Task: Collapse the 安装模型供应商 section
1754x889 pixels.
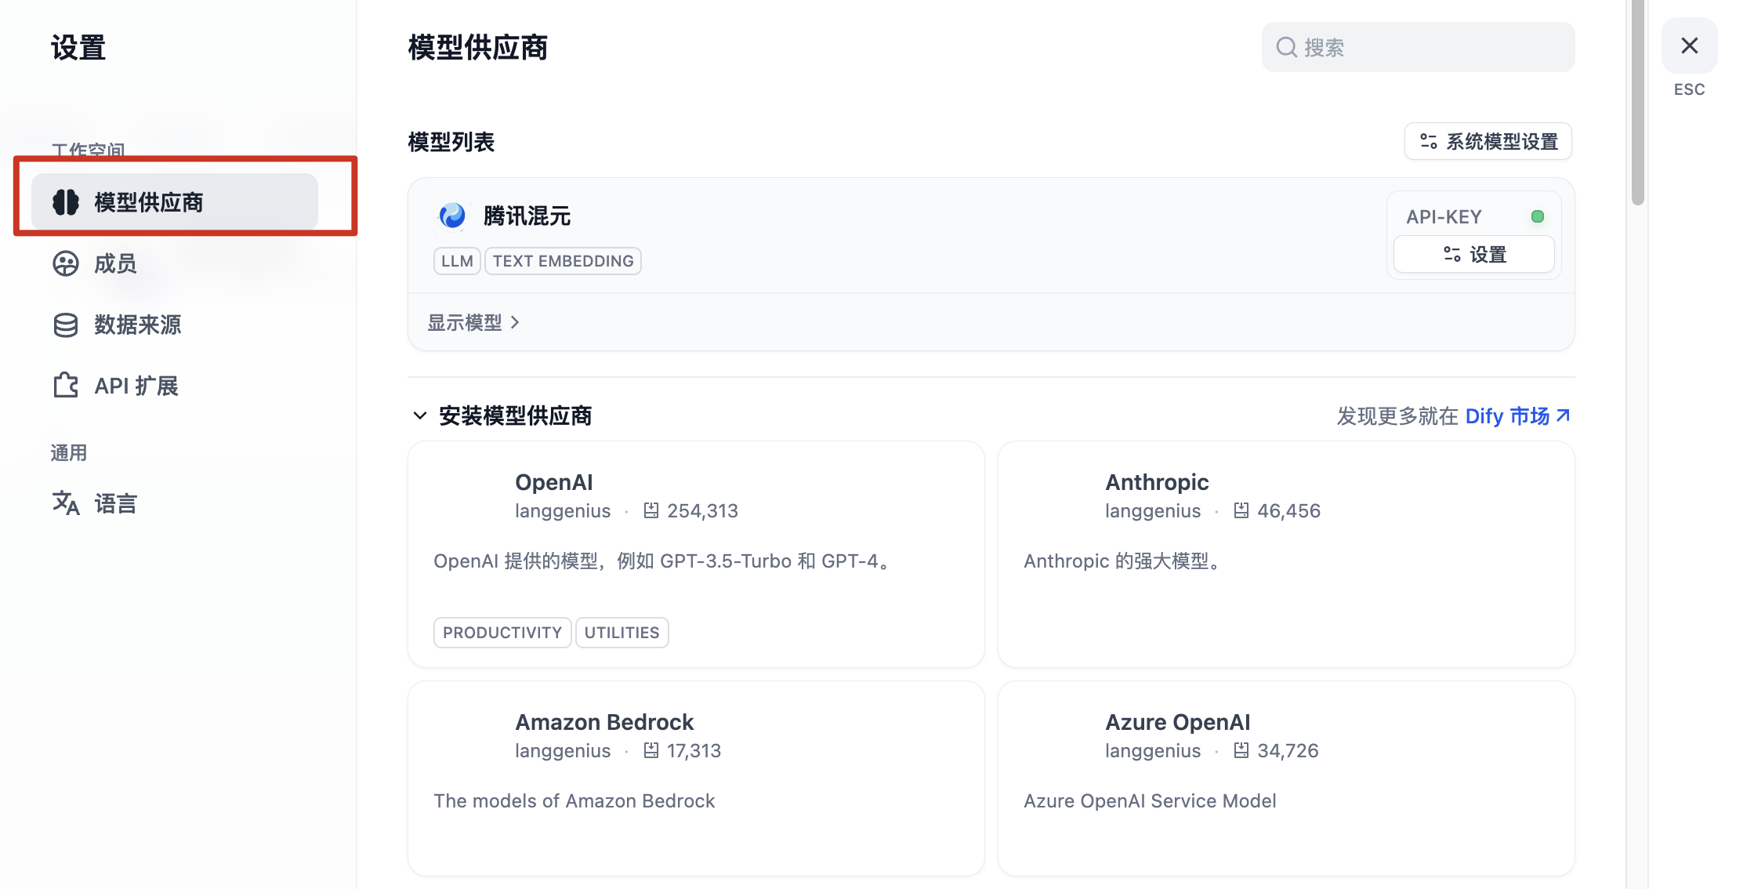Action: point(419,415)
